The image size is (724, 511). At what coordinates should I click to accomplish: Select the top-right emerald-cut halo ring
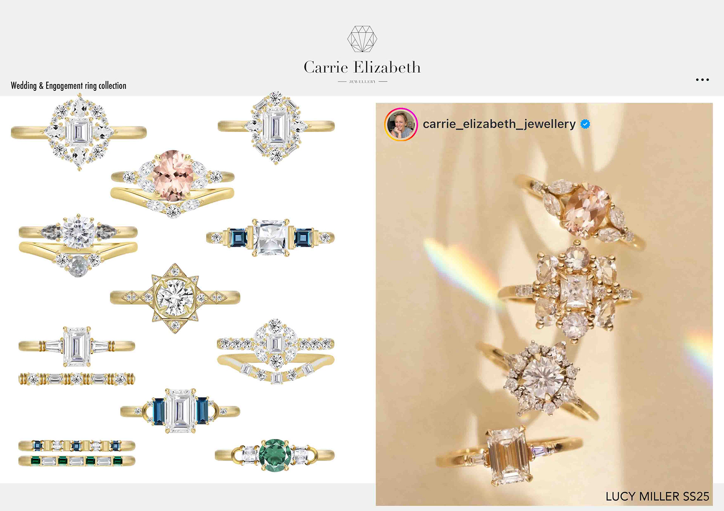pos(276,127)
